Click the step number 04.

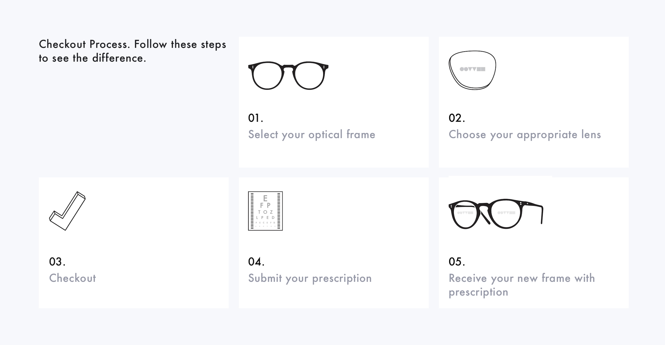[256, 261]
